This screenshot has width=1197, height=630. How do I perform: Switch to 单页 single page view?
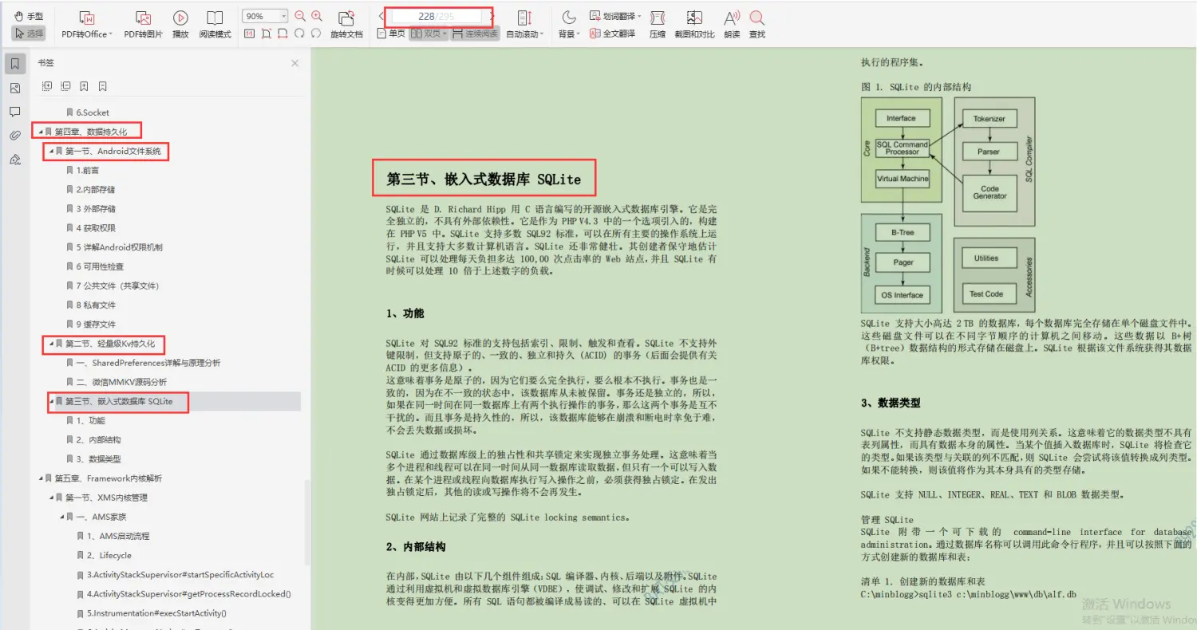[x=391, y=33]
